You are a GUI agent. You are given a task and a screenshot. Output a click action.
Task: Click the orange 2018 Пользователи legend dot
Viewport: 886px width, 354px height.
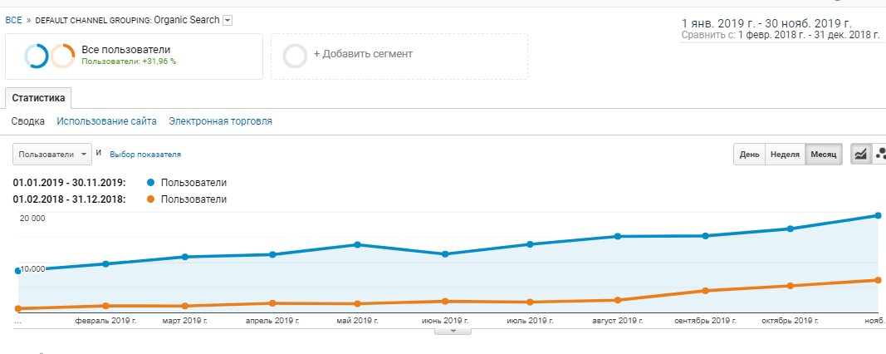pyautogui.click(x=150, y=199)
